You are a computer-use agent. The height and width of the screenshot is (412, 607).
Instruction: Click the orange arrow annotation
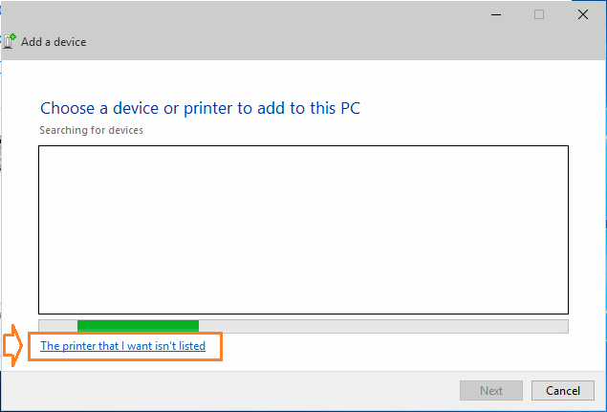click(12, 345)
